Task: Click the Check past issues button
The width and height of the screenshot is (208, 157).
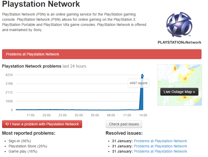Action: point(124,124)
